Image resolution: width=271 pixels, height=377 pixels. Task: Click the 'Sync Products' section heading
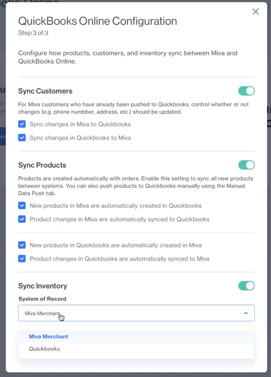pos(42,165)
